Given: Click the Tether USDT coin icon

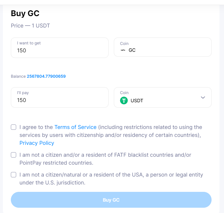Looking at the screenshot, I should coord(124,100).
